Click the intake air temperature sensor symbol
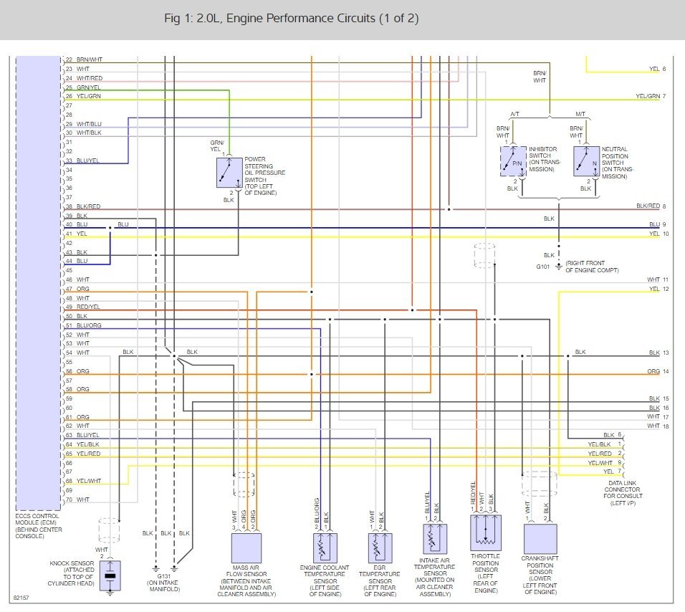The width and height of the screenshot is (685, 612). [435, 539]
